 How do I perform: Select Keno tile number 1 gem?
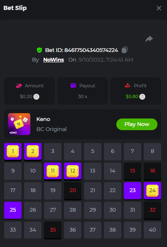point(13,151)
